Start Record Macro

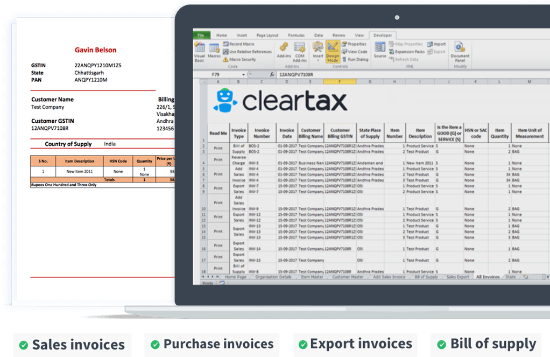238,44
